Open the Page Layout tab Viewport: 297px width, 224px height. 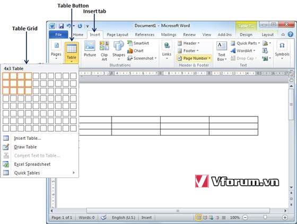[x=117, y=34]
